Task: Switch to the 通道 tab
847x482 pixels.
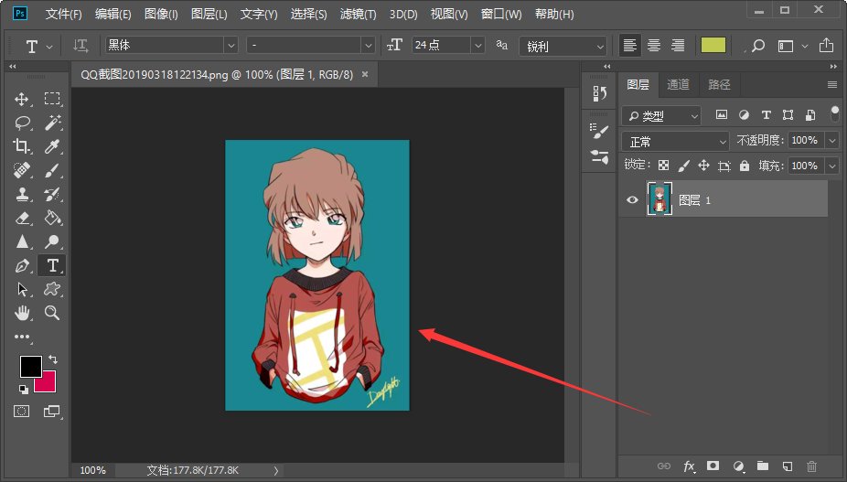Action: [678, 84]
